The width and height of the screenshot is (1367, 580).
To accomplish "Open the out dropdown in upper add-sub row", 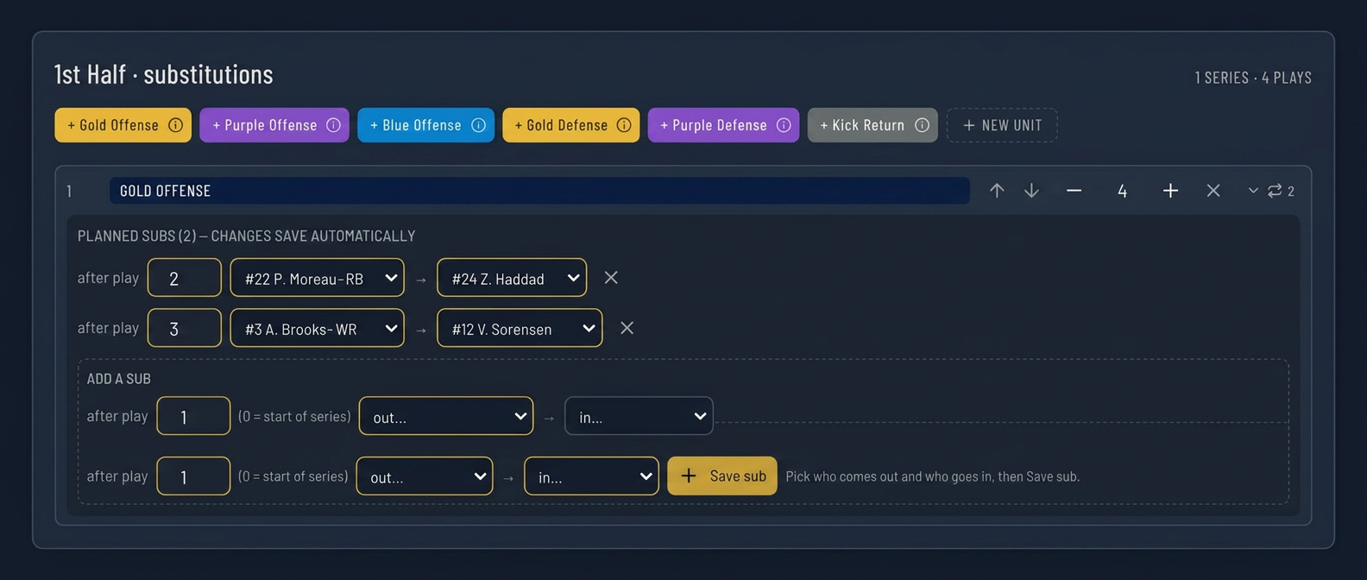I will pos(446,416).
